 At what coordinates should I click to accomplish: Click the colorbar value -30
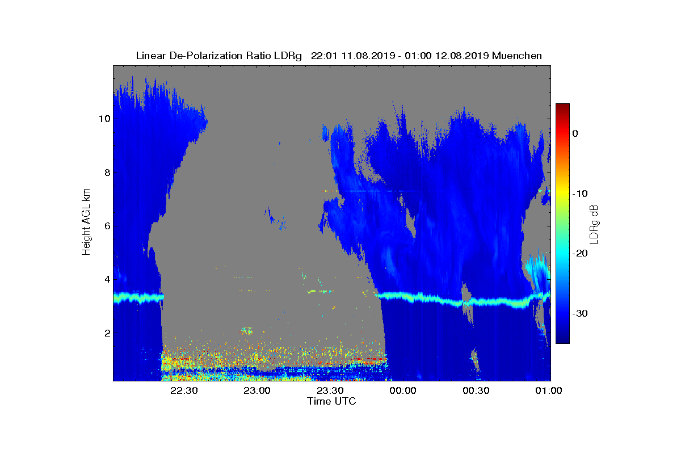pos(579,314)
